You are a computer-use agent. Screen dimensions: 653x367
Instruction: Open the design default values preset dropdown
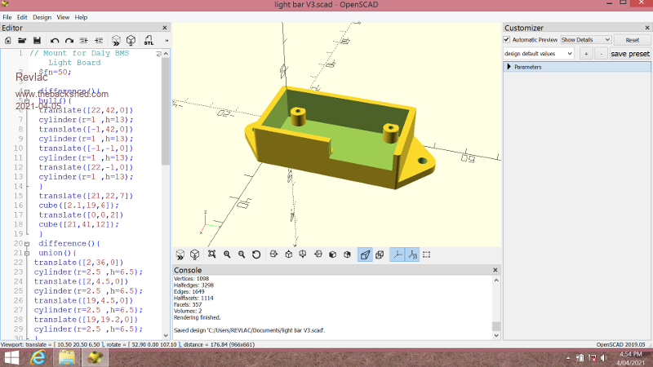(539, 53)
